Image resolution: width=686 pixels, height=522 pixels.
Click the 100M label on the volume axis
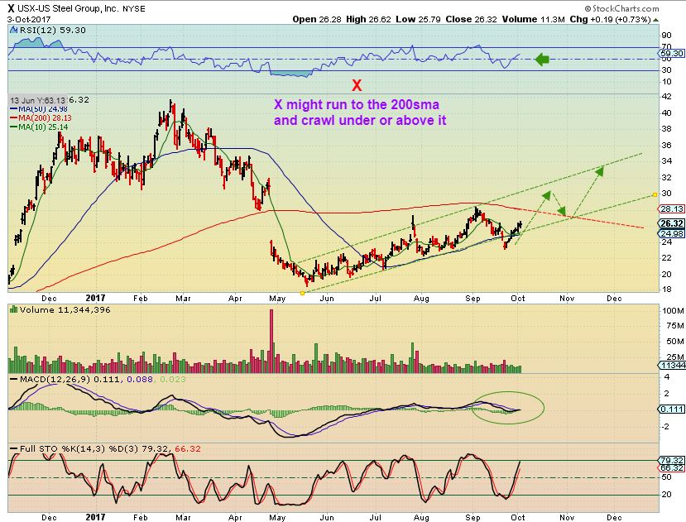(x=673, y=311)
